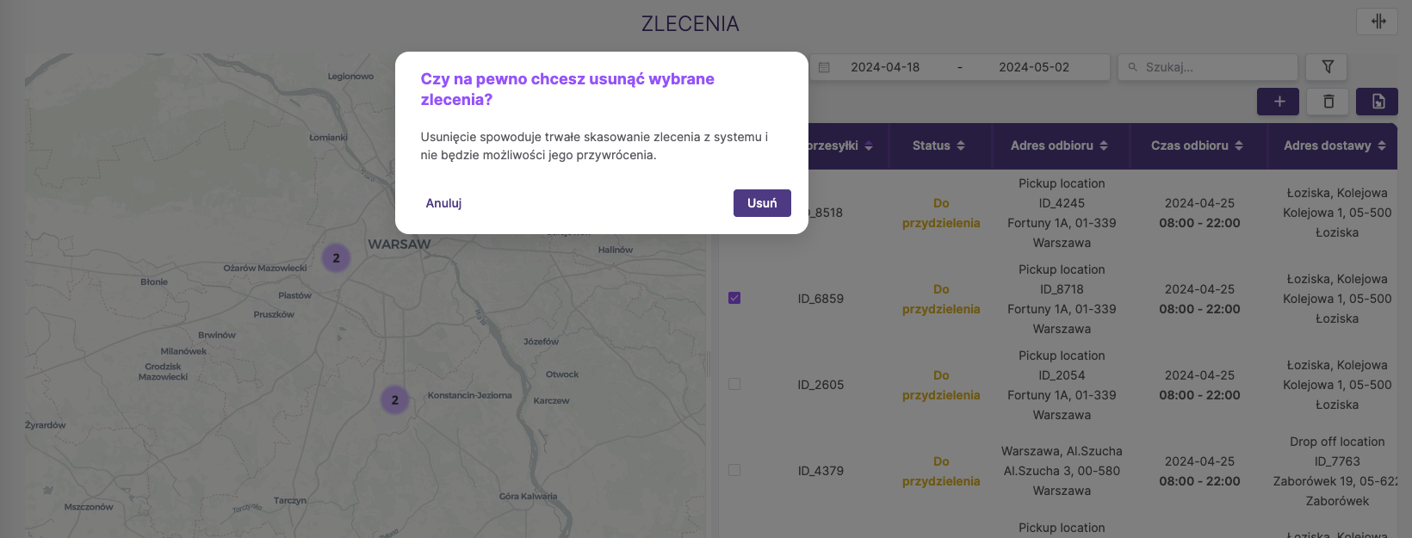Cancel the dialog with Anuluj
1412x538 pixels.
pos(443,203)
